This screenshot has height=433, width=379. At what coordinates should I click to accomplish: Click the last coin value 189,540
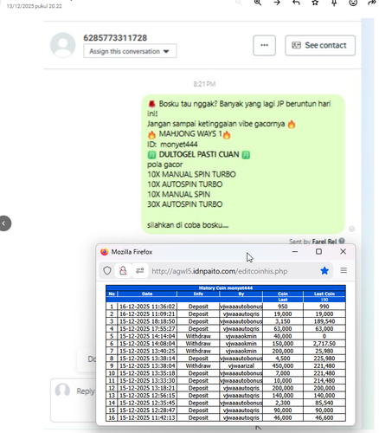[324, 321]
